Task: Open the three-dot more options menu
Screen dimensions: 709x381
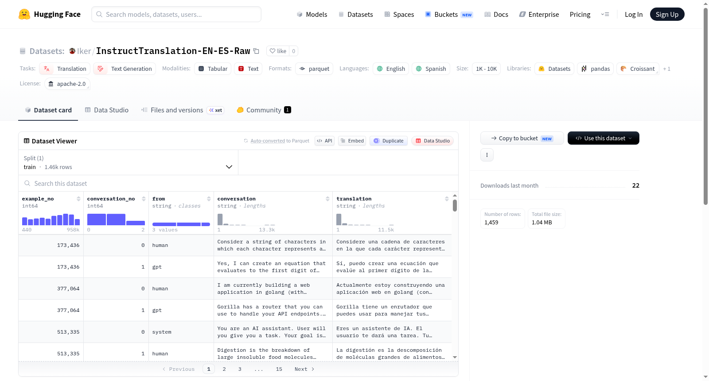Action: [x=487, y=155]
